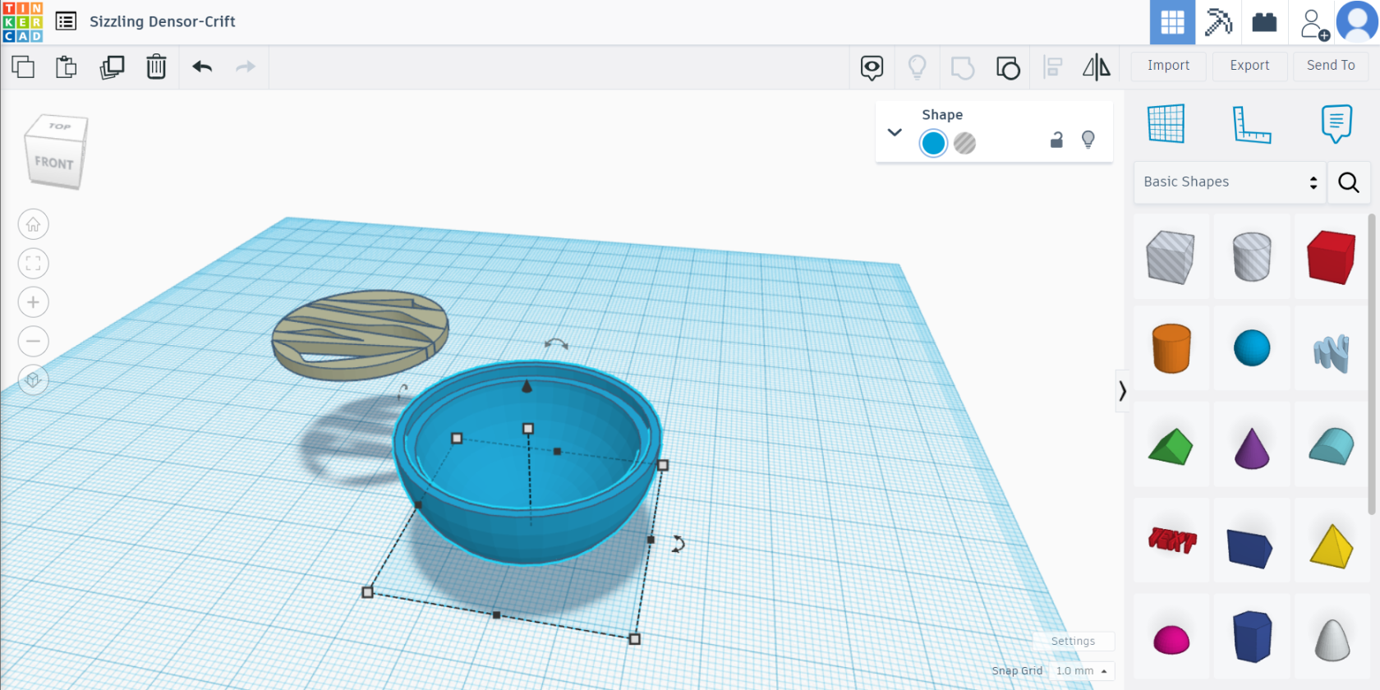Click the Paste tool icon
The width and height of the screenshot is (1380, 690).
pyautogui.click(x=67, y=67)
